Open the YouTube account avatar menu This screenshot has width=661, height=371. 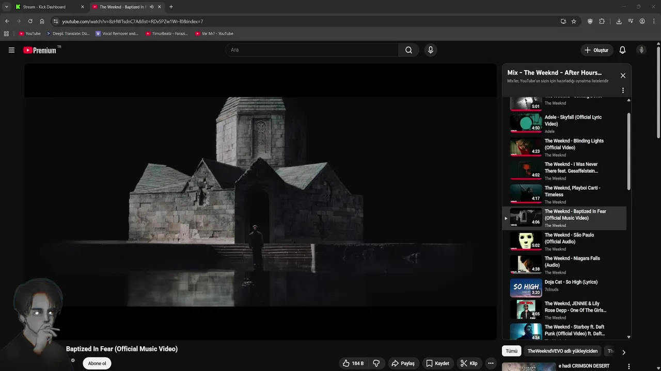coord(641,50)
